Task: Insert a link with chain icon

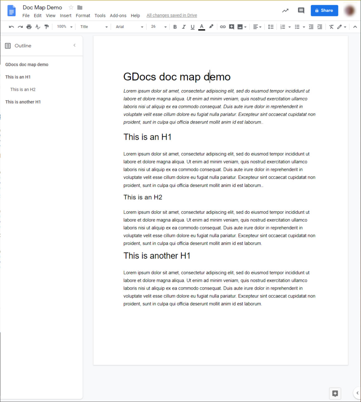Action: (x=223, y=27)
